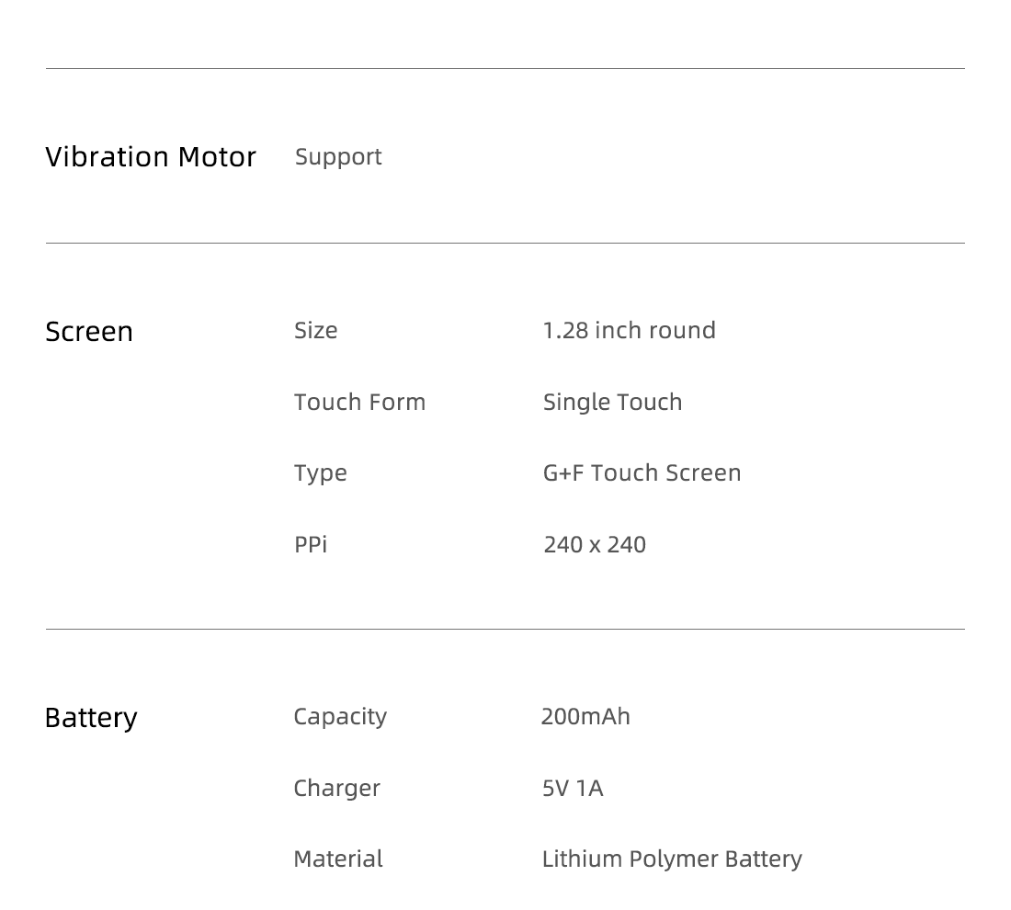The height and width of the screenshot is (910, 1011).
Task: Click the Vibration Motor heading
Action: pos(151,156)
